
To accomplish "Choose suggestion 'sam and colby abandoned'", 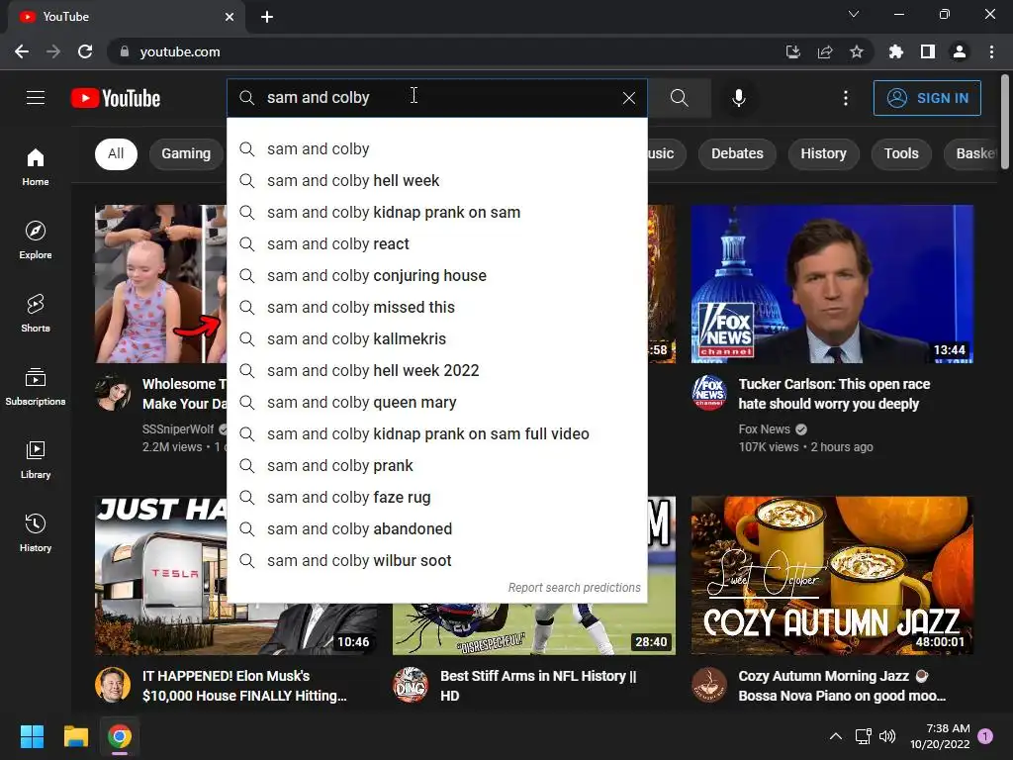I will pos(437,529).
